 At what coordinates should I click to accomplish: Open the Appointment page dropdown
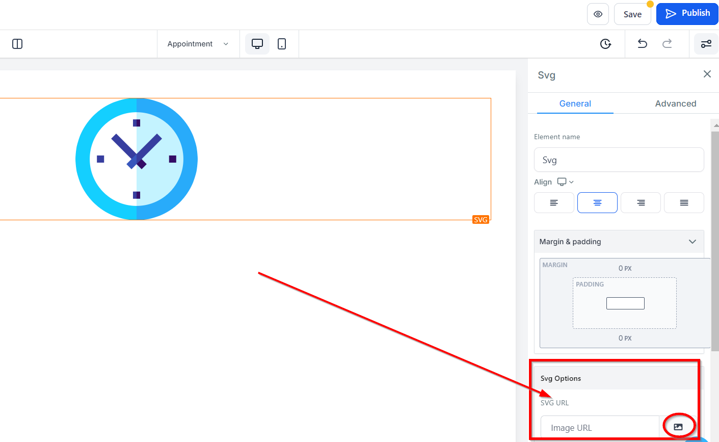[x=198, y=44]
